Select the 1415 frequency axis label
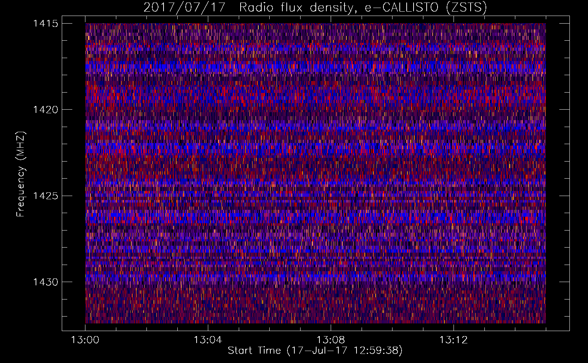The width and height of the screenshot is (588, 363). (45, 24)
